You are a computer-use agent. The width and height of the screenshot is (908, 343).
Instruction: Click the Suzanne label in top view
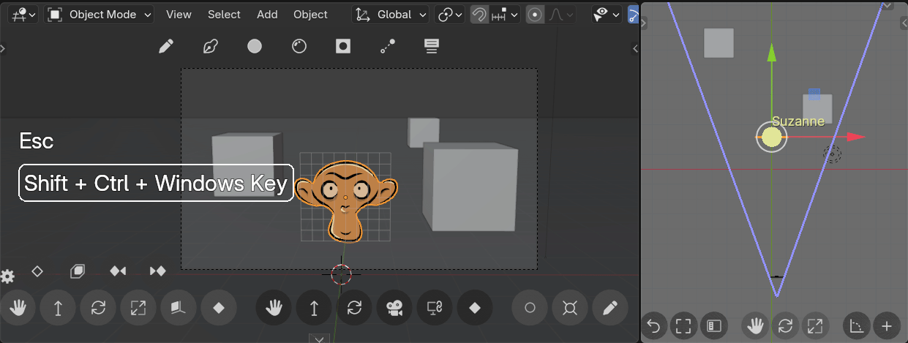coord(798,121)
